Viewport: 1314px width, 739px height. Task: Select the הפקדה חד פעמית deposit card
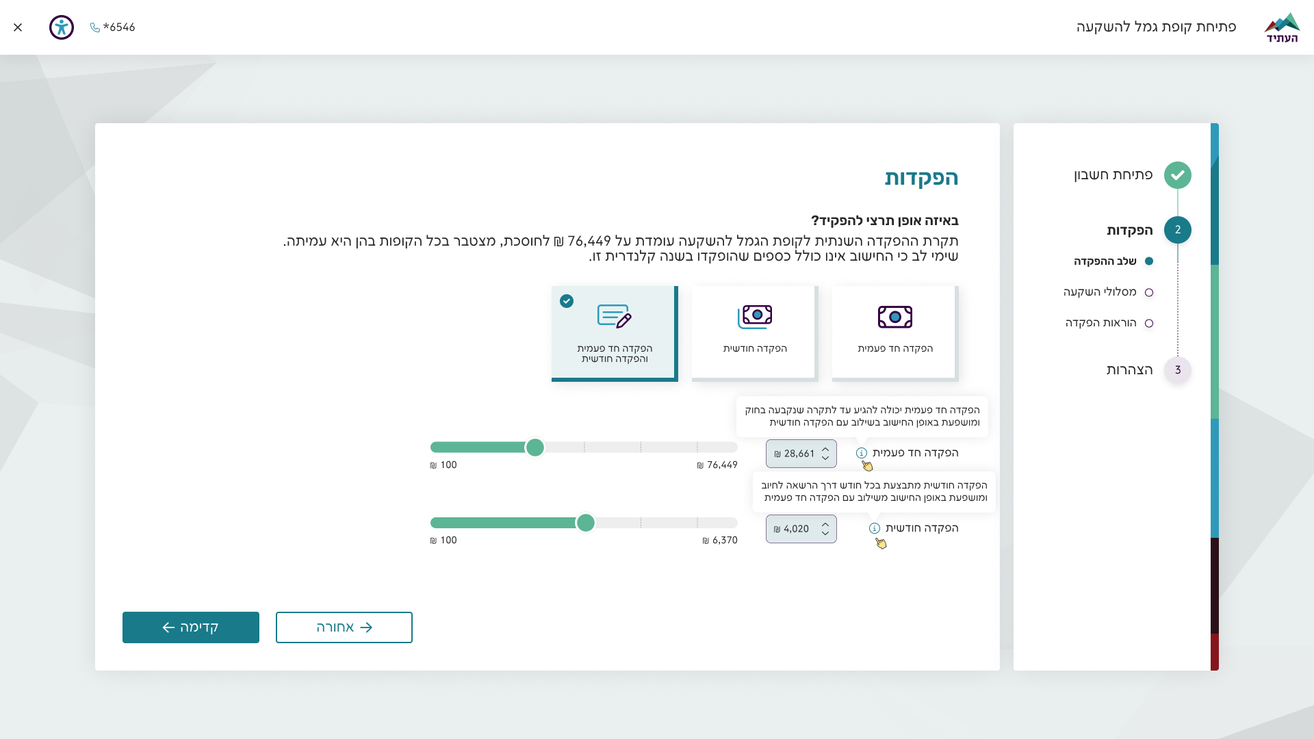895,333
